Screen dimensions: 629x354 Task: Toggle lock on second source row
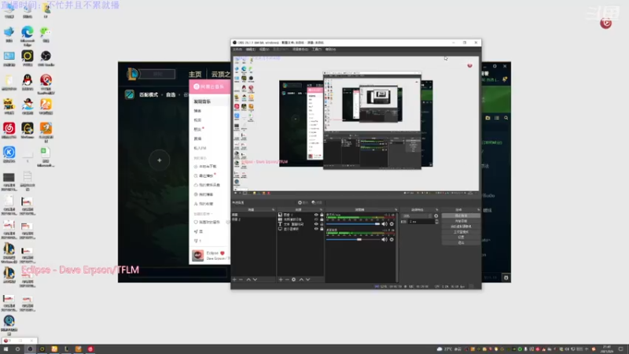coord(322,219)
